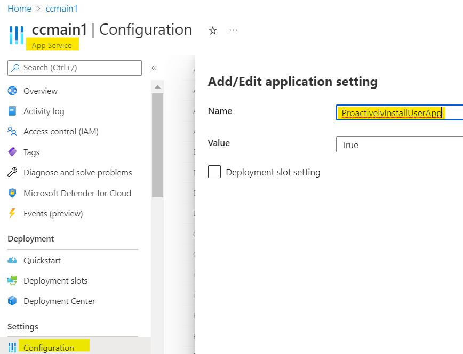The image size is (463, 354).
Task: Select the Activity log icon
Action: point(12,111)
